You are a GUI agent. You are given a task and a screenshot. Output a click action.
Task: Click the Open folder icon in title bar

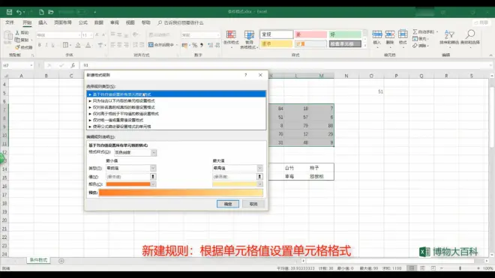[51, 12]
